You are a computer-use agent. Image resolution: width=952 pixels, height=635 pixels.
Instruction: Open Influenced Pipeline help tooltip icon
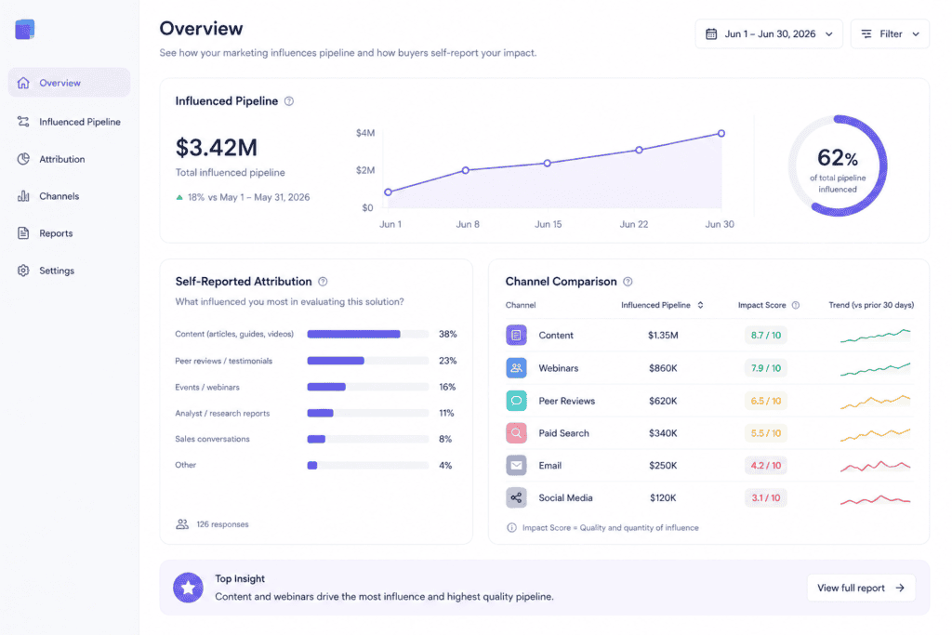(x=289, y=101)
